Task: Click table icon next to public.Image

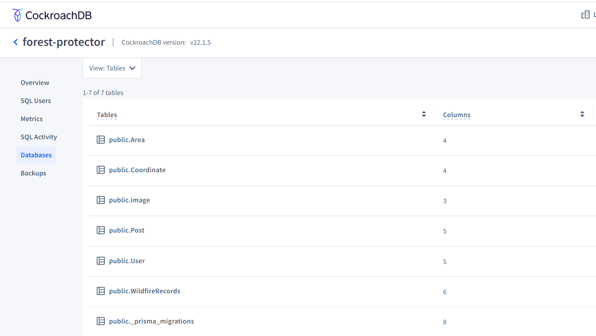Action: point(101,200)
